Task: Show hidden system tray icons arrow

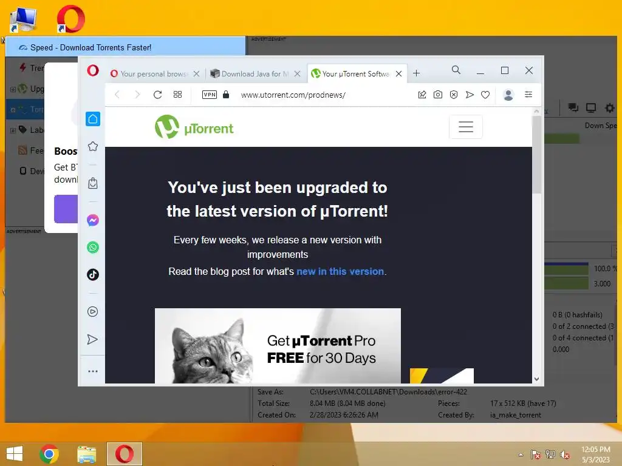Action: pyautogui.click(x=521, y=454)
